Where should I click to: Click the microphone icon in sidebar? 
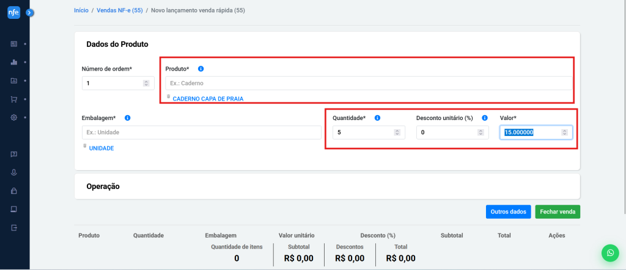[14, 172]
